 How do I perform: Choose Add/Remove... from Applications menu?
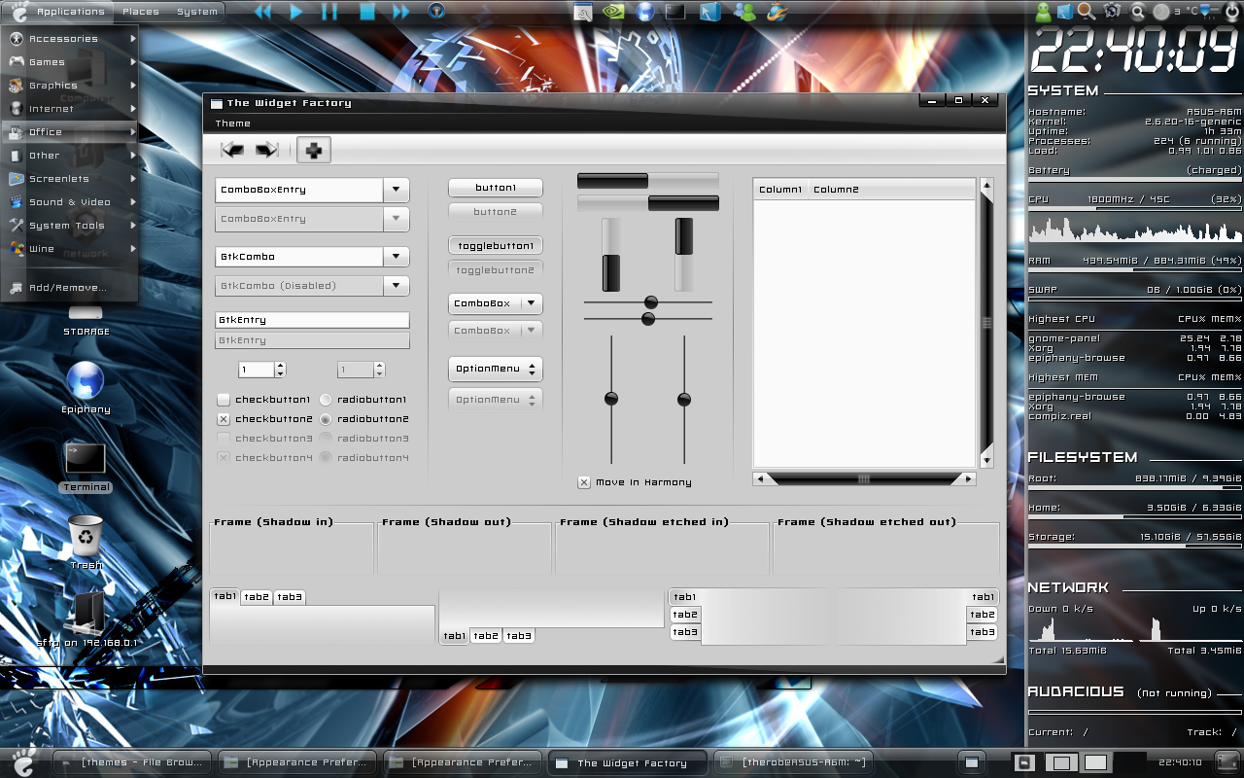point(70,288)
